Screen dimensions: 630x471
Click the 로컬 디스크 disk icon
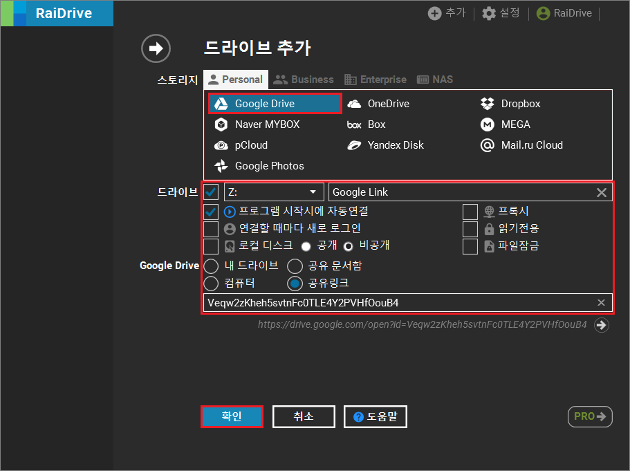point(230,246)
